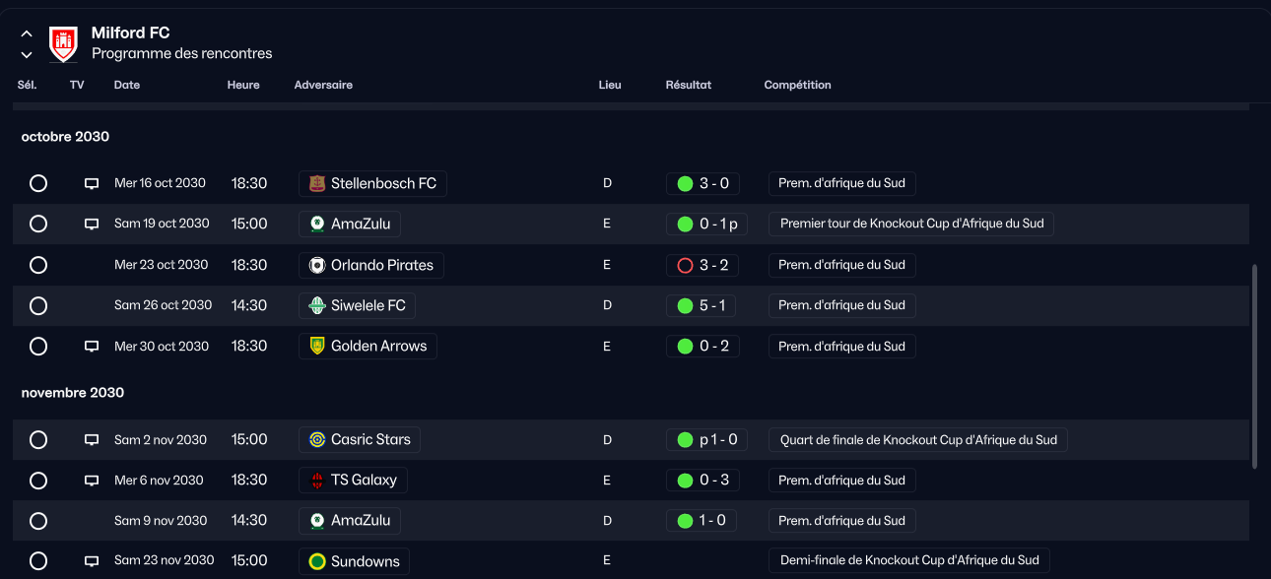Open the 5 - 1 result against Siwelele

pyautogui.click(x=702, y=305)
